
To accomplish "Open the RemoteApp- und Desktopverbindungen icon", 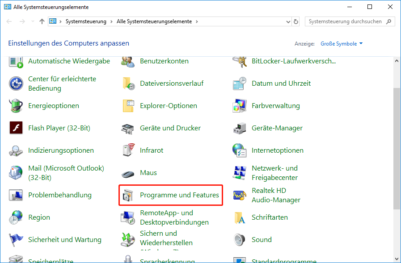I will click(x=127, y=217).
